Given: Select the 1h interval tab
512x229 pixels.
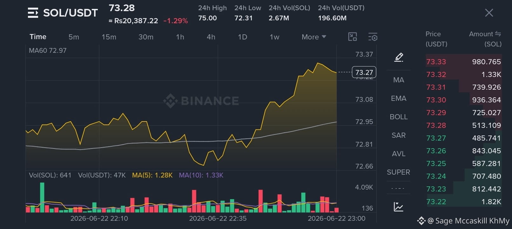Looking at the screenshot, I should pyautogui.click(x=180, y=37).
